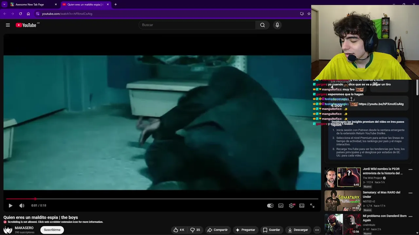Viewport: 419px width, 235px height.
Task: Open a new browser tab
Action: pyautogui.click(x=116, y=5)
